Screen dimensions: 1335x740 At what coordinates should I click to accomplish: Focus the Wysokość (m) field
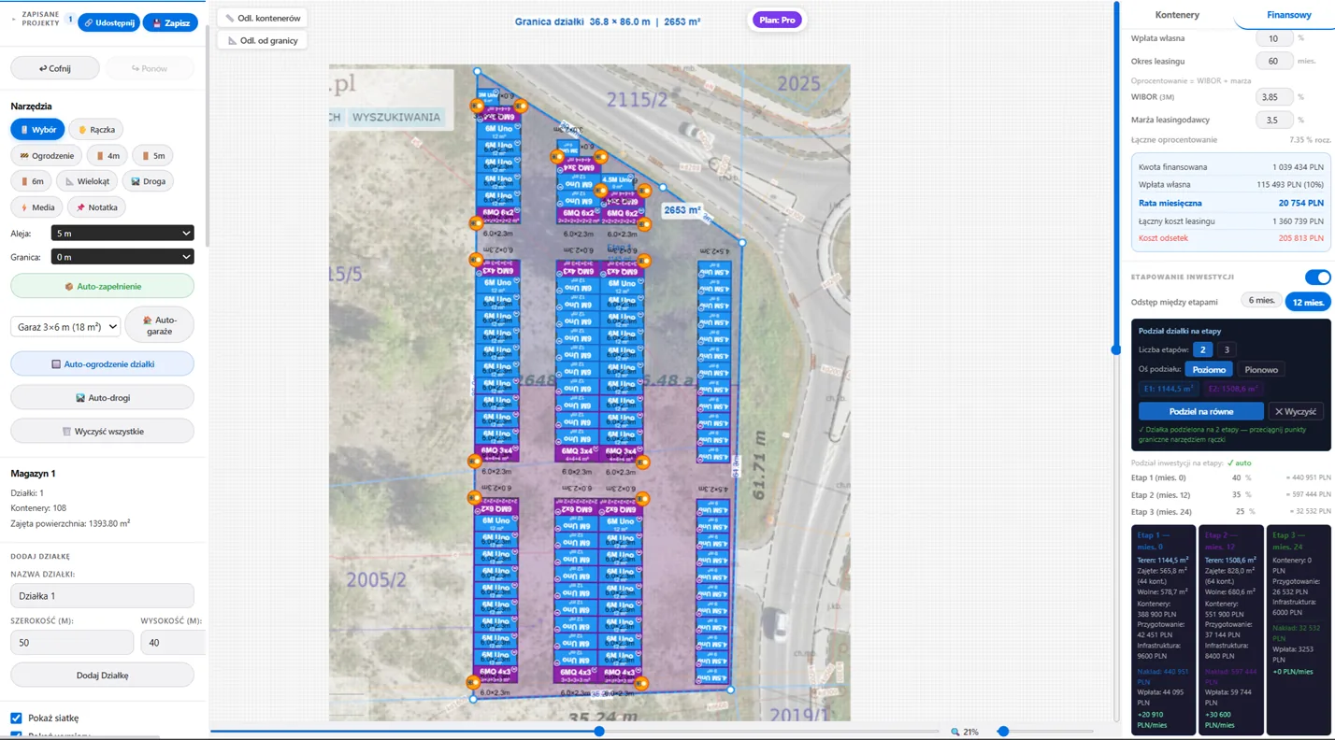[172, 642]
